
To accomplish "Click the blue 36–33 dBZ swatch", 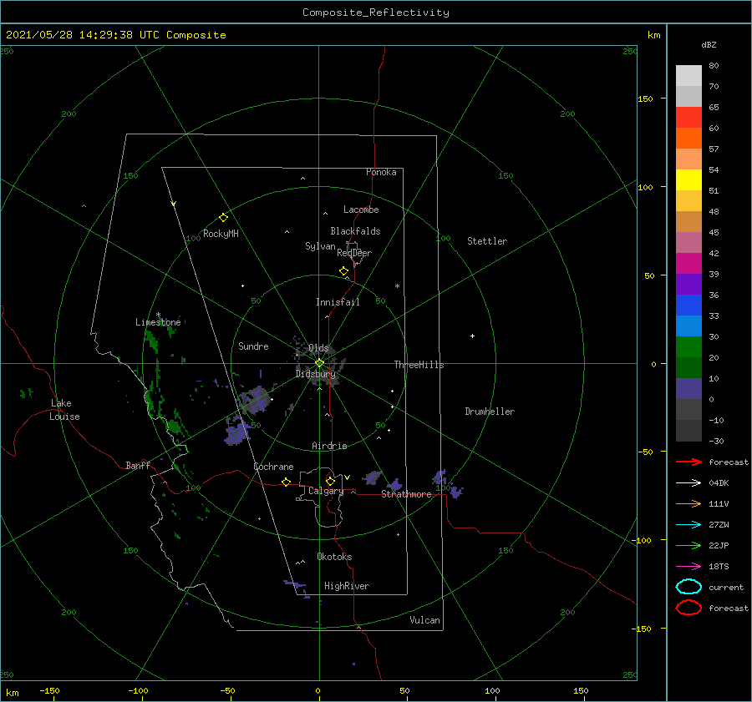I will [x=688, y=306].
